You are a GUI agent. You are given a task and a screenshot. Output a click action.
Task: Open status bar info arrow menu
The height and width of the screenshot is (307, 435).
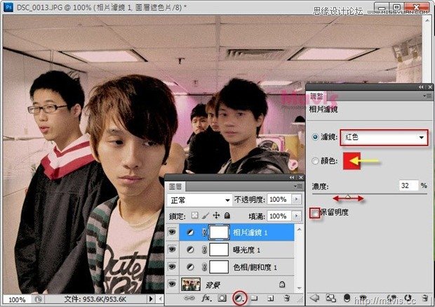pyautogui.click(x=151, y=299)
